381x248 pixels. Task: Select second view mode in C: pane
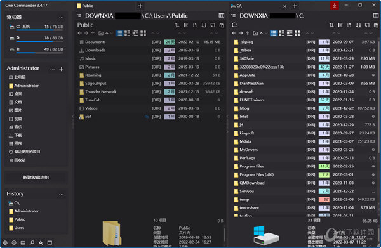tap(281, 33)
